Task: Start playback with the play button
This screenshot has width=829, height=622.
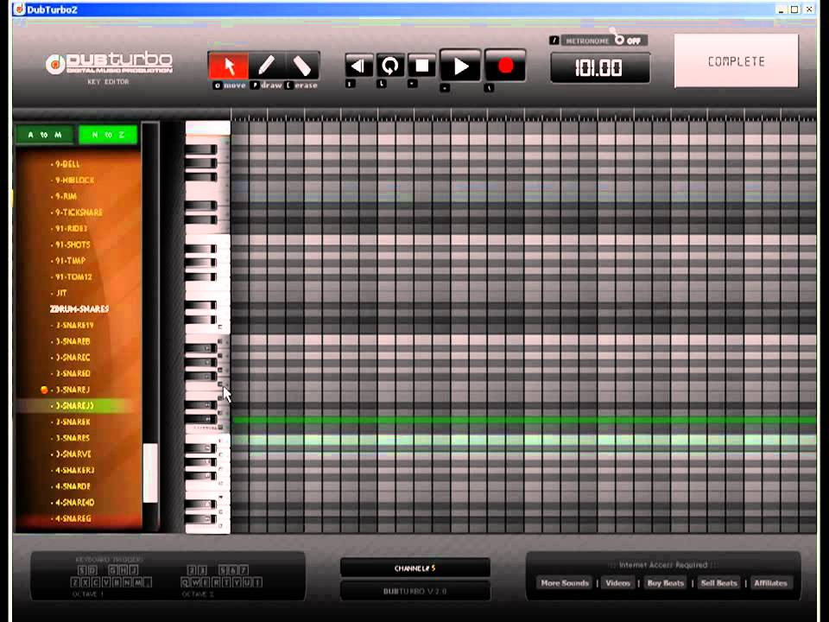Action: point(460,67)
